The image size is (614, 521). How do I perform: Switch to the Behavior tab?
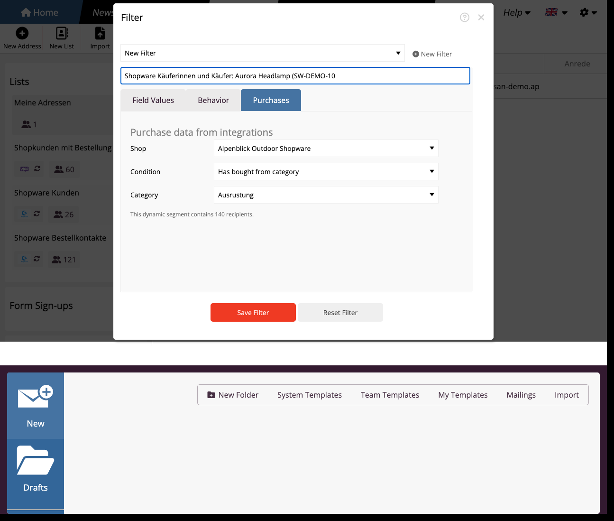(213, 100)
